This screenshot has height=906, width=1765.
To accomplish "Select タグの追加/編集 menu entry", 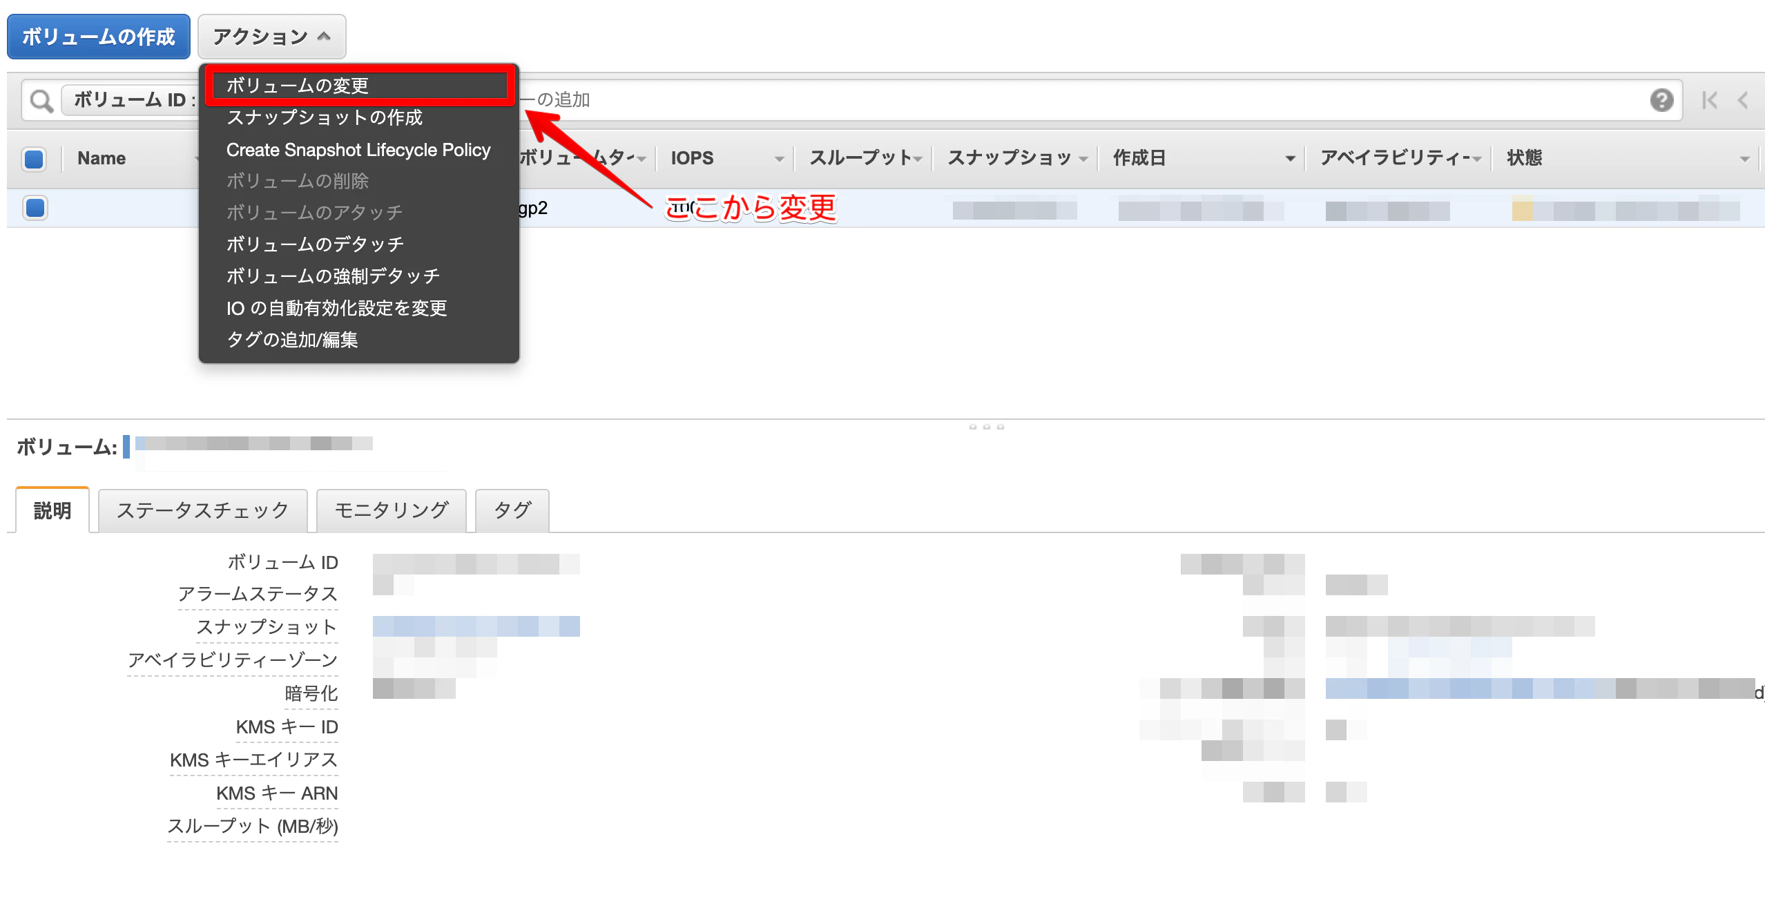I will [x=291, y=340].
